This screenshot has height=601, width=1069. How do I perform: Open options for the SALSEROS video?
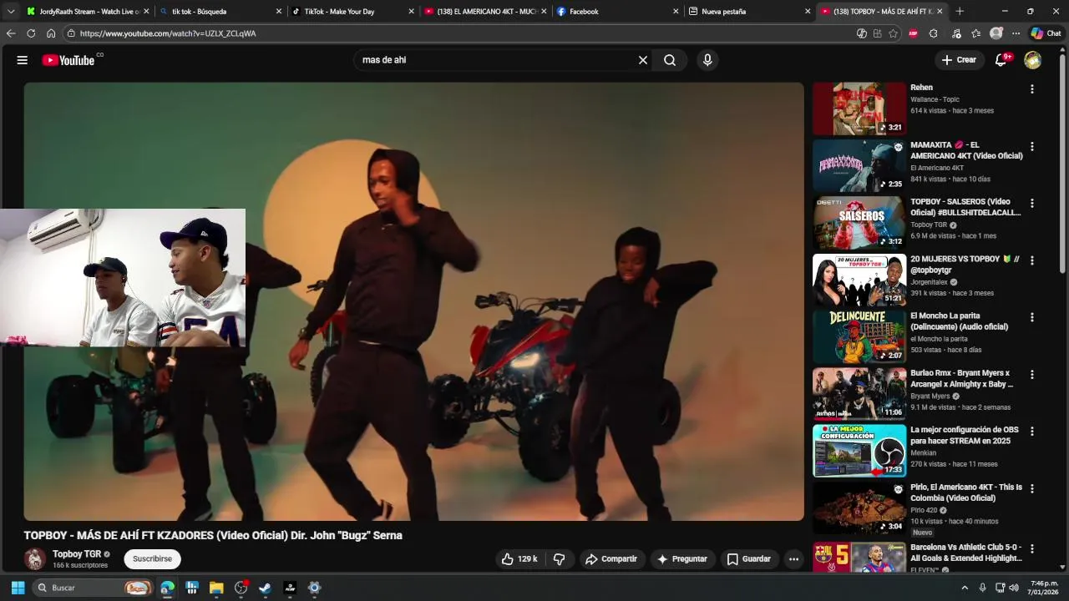pyautogui.click(x=1031, y=203)
